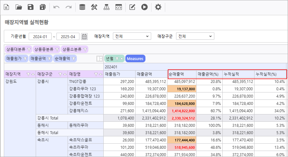Open a file with the folder icon
288x157 pixels.
coord(19,7)
